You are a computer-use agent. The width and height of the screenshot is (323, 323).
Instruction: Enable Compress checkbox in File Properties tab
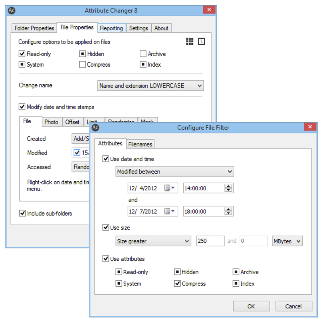click(x=82, y=65)
